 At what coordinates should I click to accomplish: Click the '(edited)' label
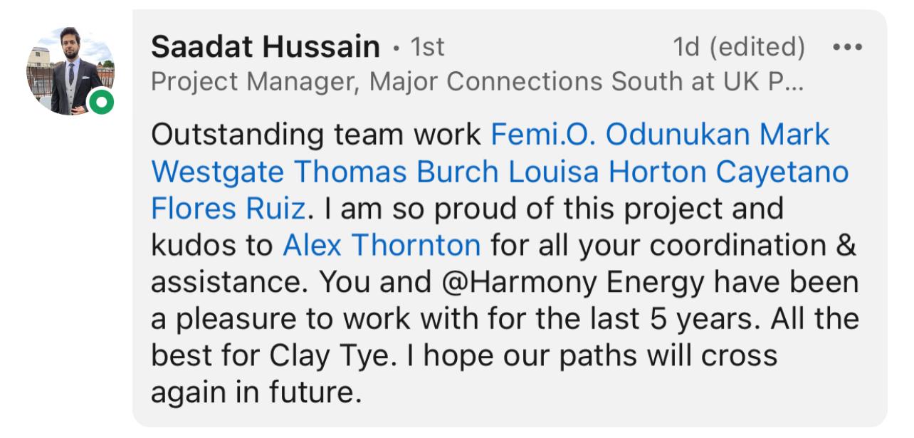757,48
